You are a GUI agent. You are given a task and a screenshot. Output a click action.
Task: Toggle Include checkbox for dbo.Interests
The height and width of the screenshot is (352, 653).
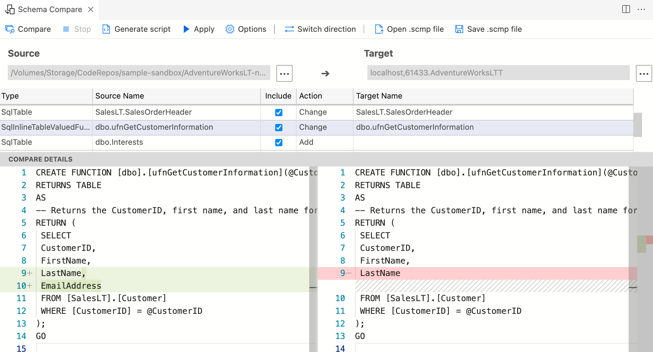point(279,142)
